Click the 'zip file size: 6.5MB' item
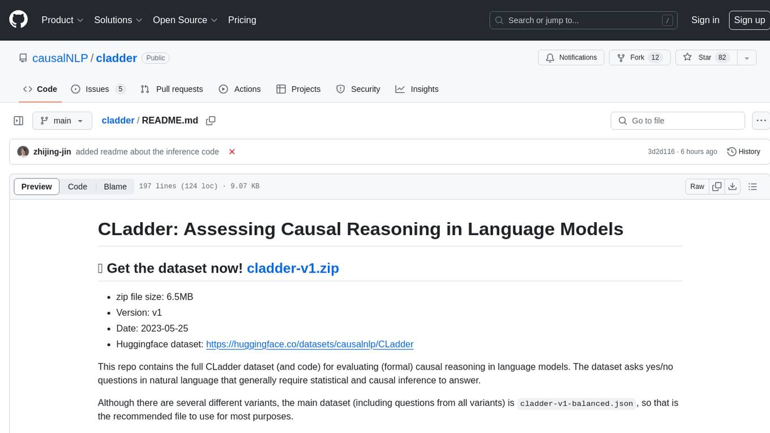The width and height of the screenshot is (770, 433). click(x=155, y=296)
